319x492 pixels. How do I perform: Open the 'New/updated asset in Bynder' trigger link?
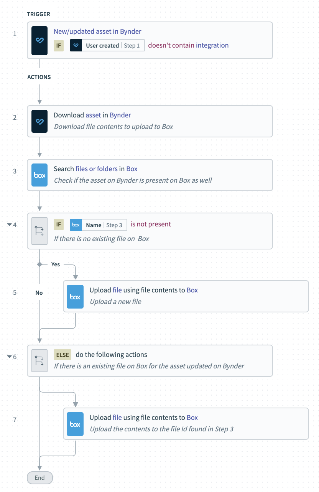[97, 31]
